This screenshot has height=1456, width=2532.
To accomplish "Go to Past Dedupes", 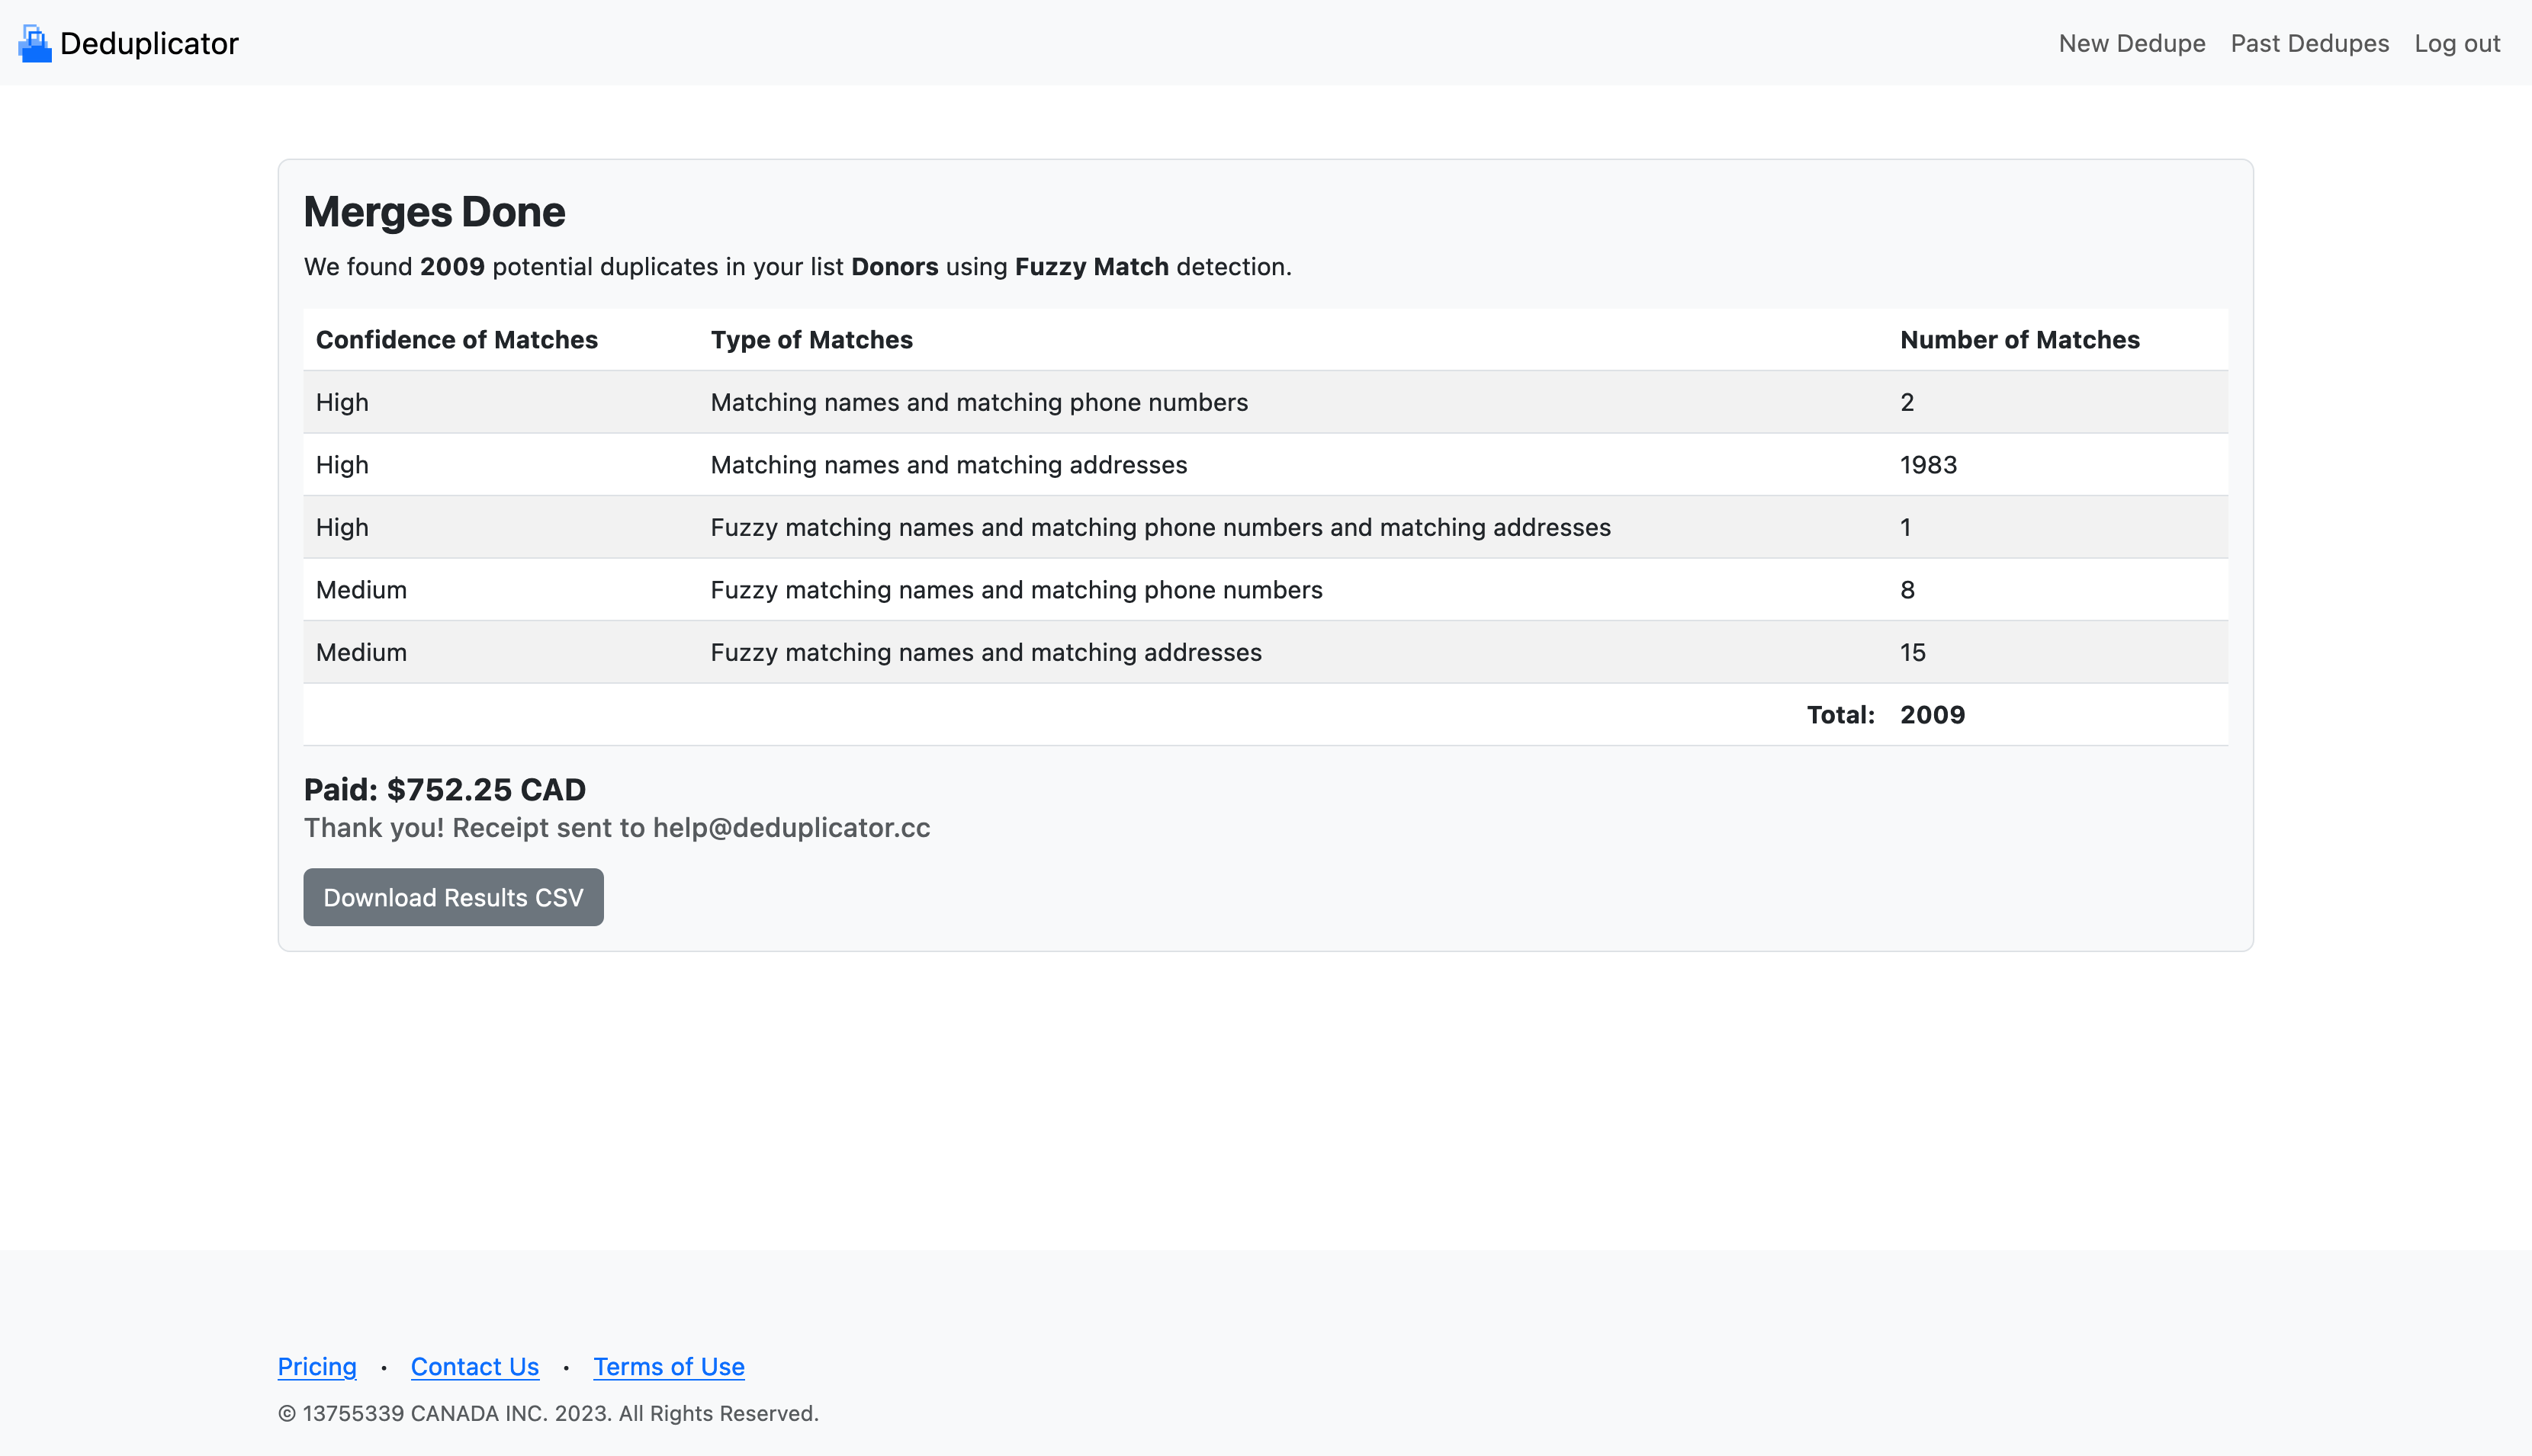I will [2309, 43].
